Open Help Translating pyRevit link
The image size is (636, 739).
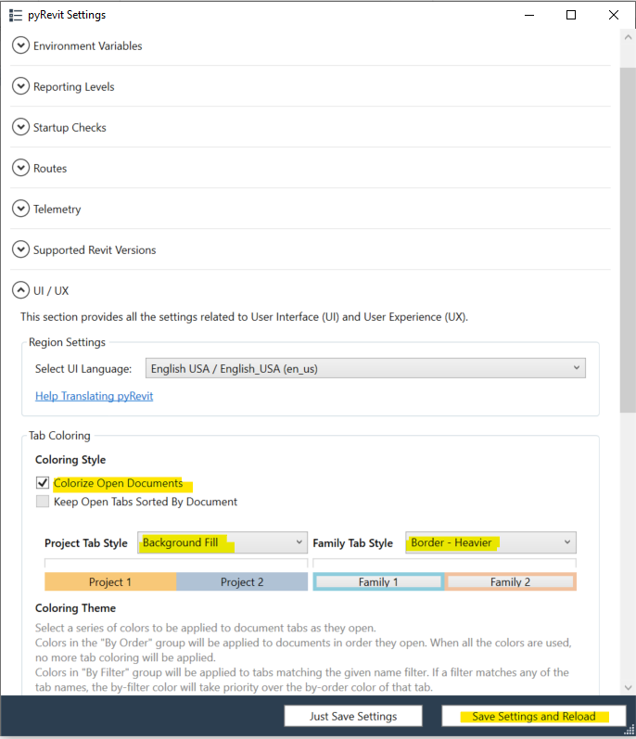pos(95,396)
